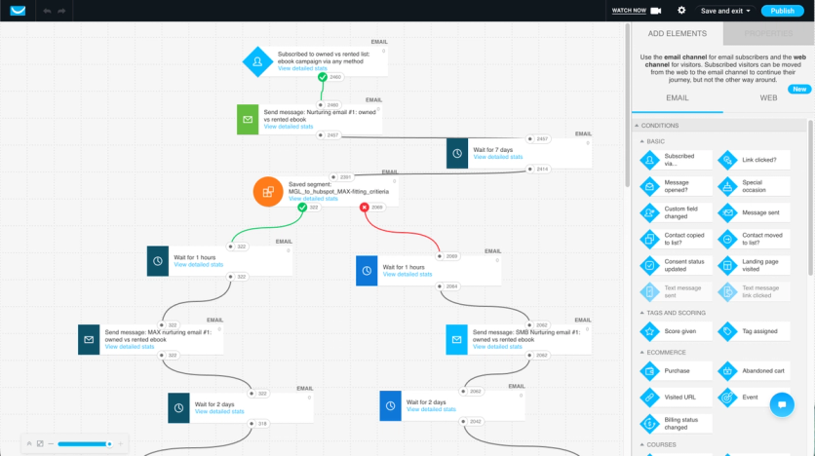The height and width of the screenshot is (456, 815).
Task: Collapse the BASIC conditions group
Action: pyautogui.click(x=641, y=141)
